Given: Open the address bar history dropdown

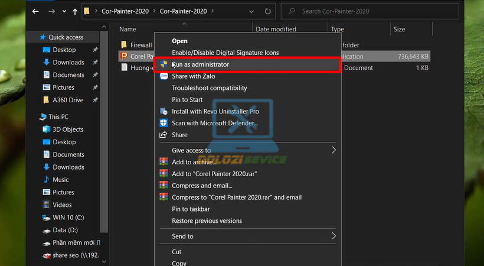Looking at the screenshot, I should (x=253, y=11).
